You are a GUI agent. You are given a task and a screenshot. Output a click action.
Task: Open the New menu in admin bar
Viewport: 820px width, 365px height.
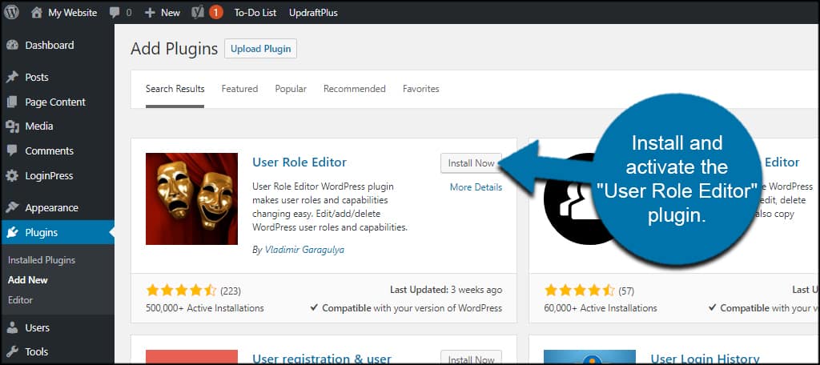pyautogui.click(x=171, y=13)
